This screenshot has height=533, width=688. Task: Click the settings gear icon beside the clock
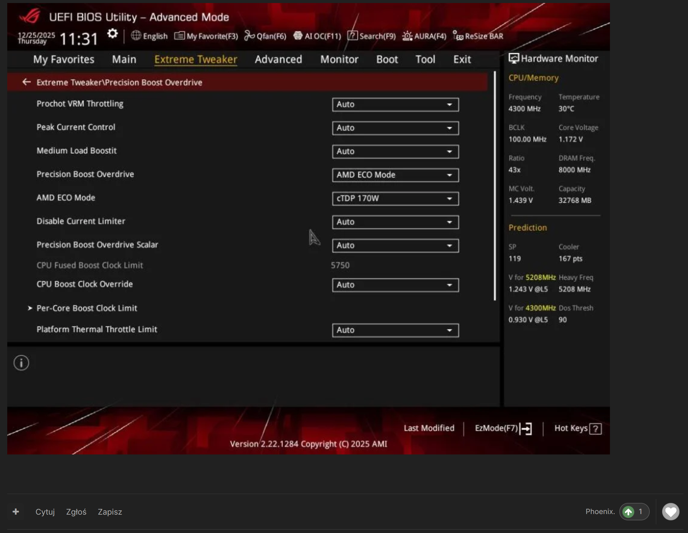tap(112, 34)
